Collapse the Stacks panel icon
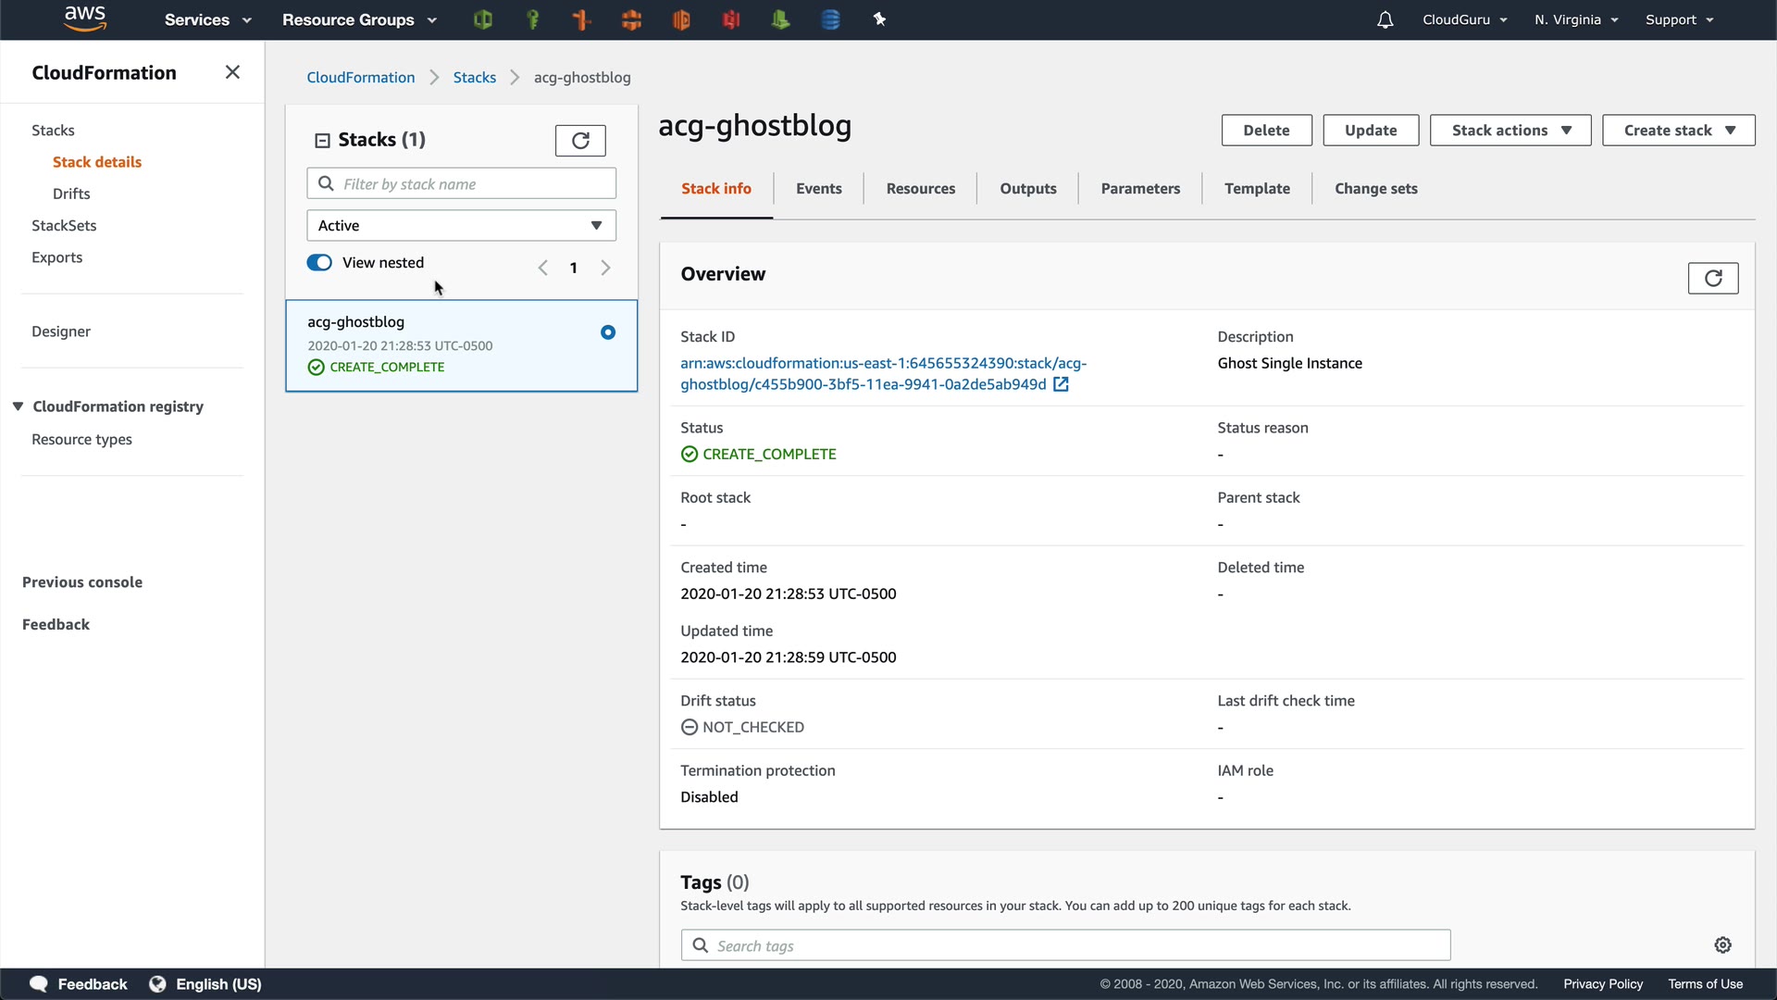The image size is (1777, 1000). [322, 140]
